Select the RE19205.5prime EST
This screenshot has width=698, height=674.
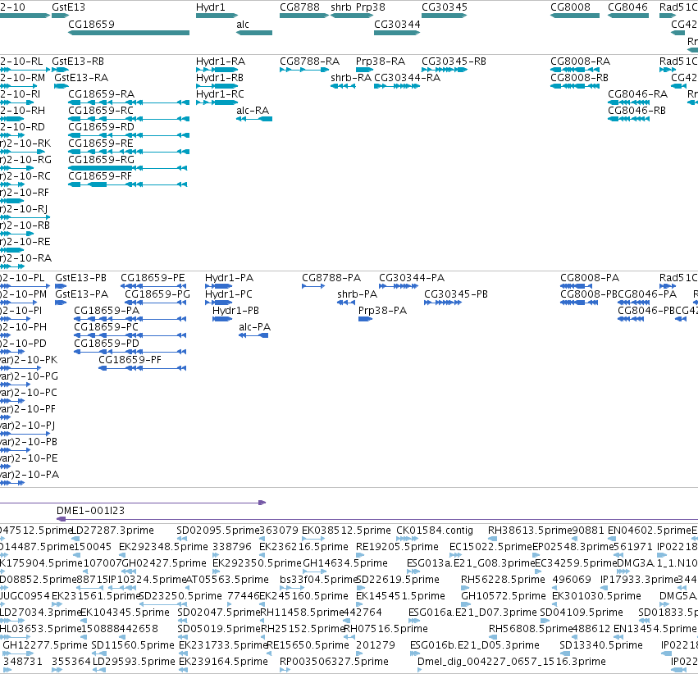click(360, 555)
